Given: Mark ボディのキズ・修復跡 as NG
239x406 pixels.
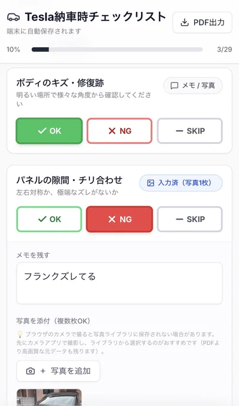Looking at the screenshot, I should pyautogui.click(x=119, y=131).
